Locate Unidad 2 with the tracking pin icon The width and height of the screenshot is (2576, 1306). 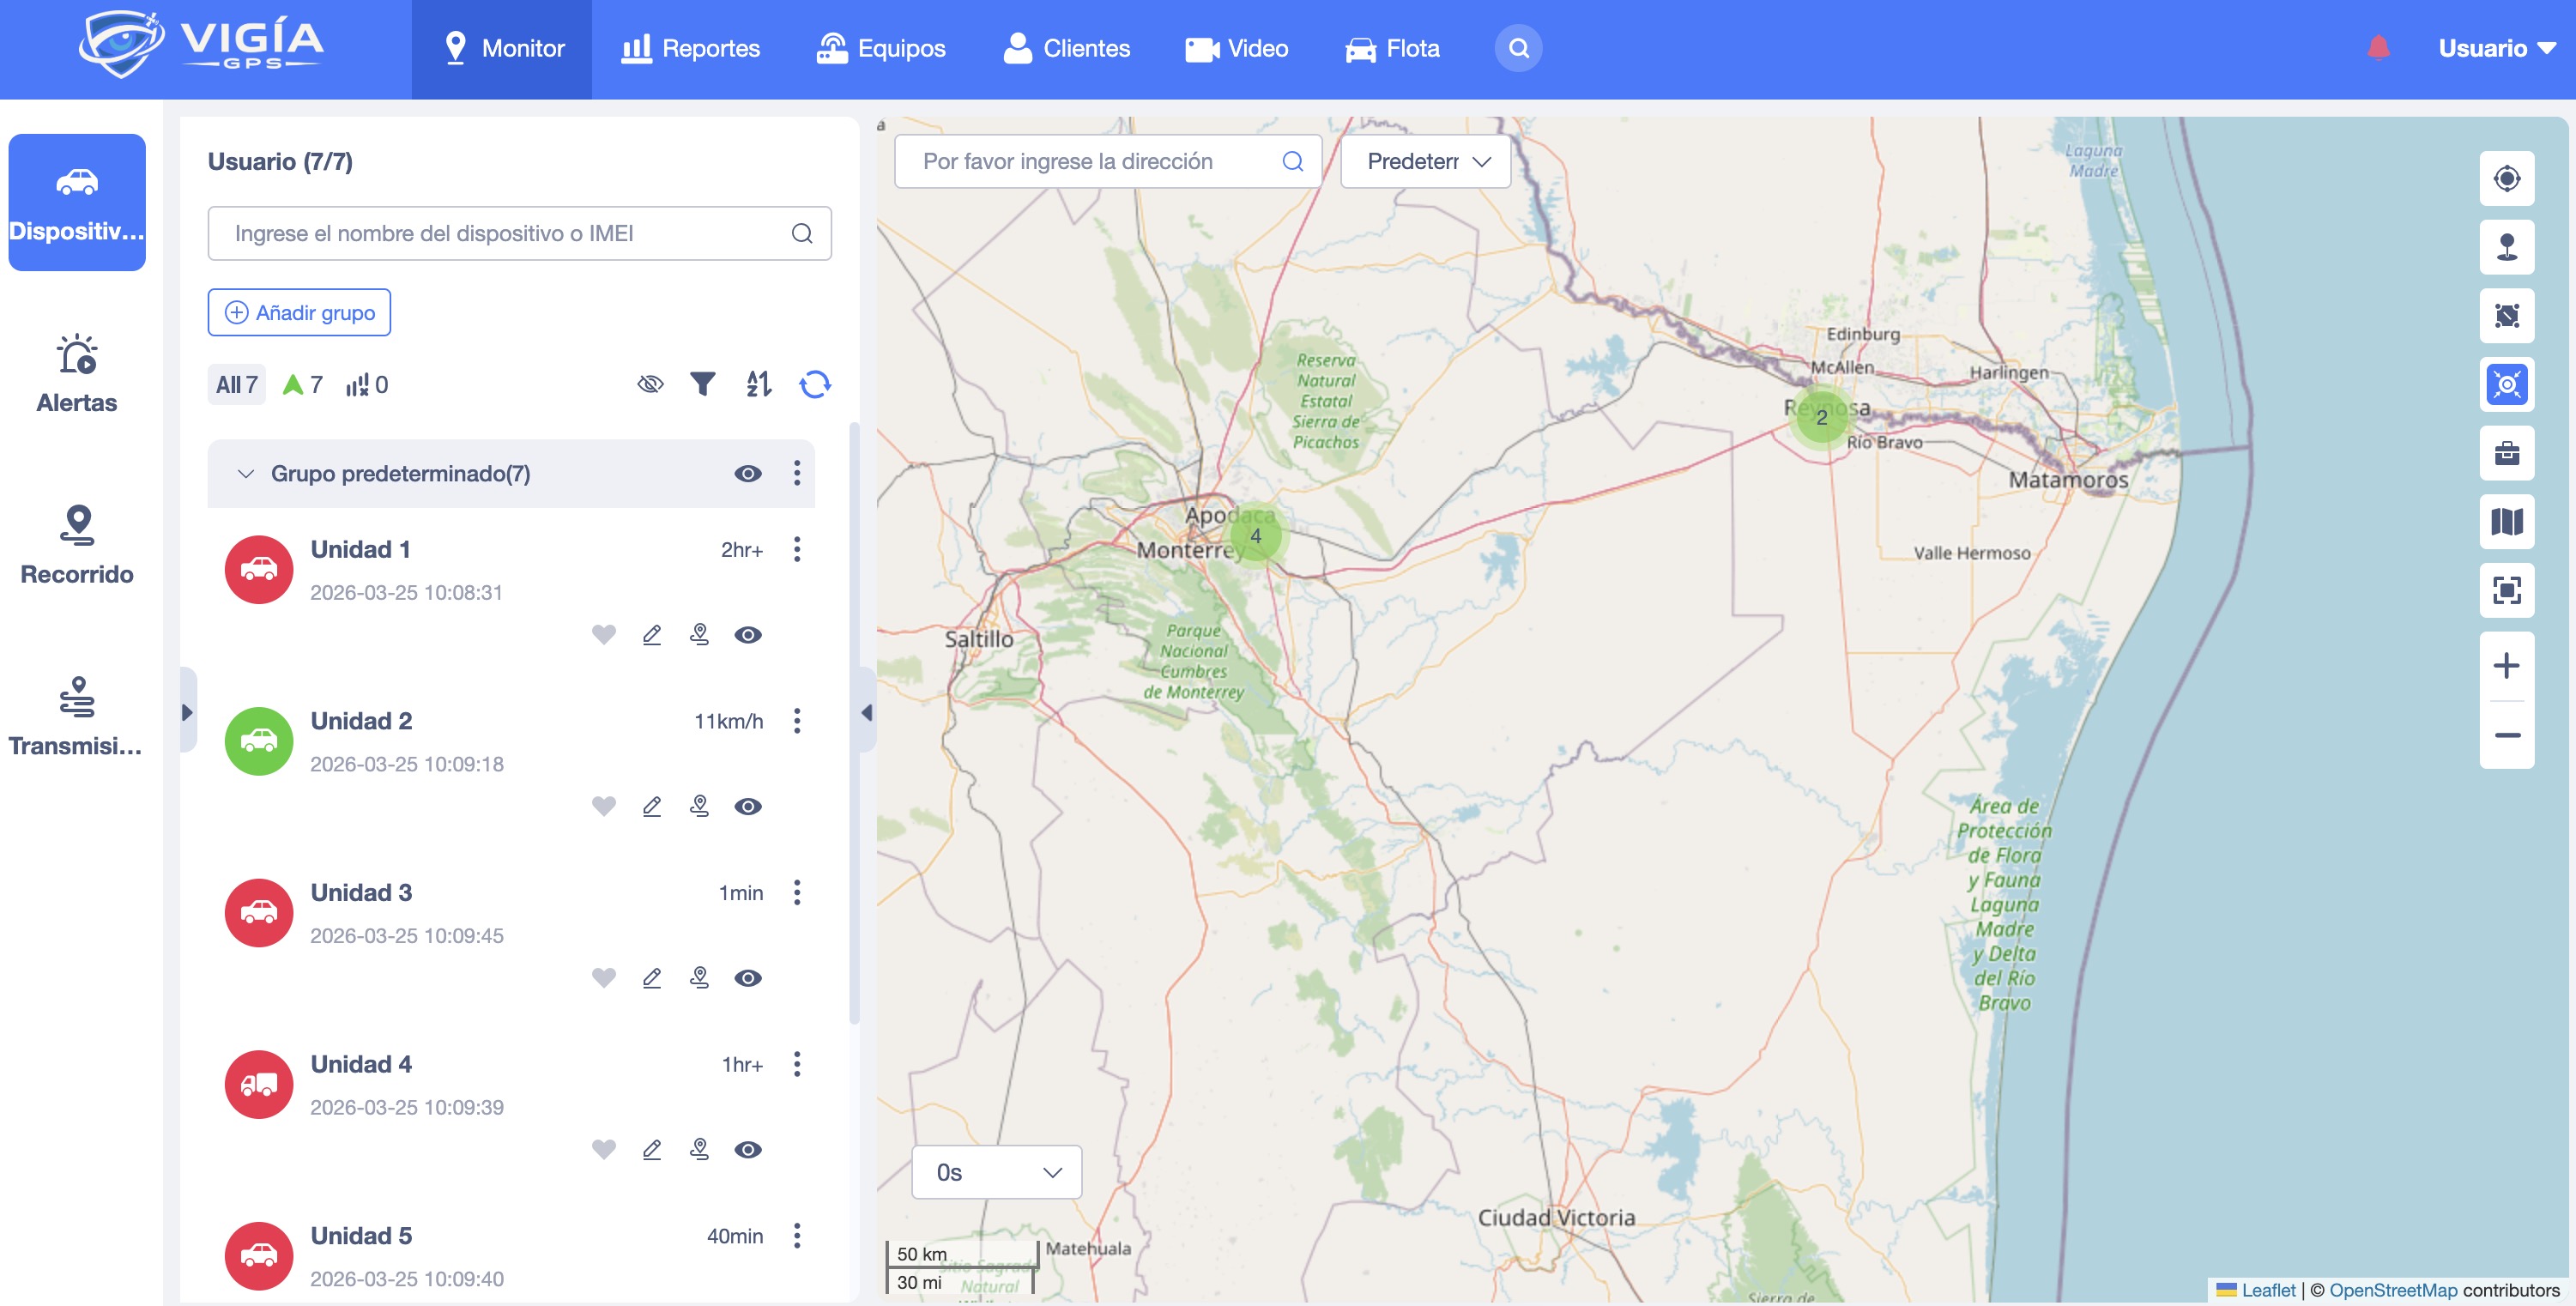click(699, 806)
